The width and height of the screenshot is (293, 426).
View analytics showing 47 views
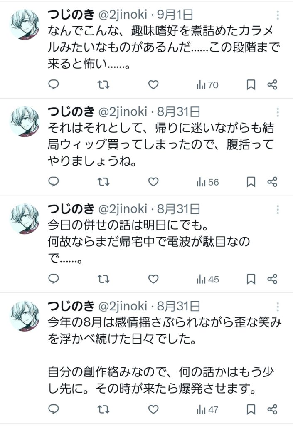(207, 409)
